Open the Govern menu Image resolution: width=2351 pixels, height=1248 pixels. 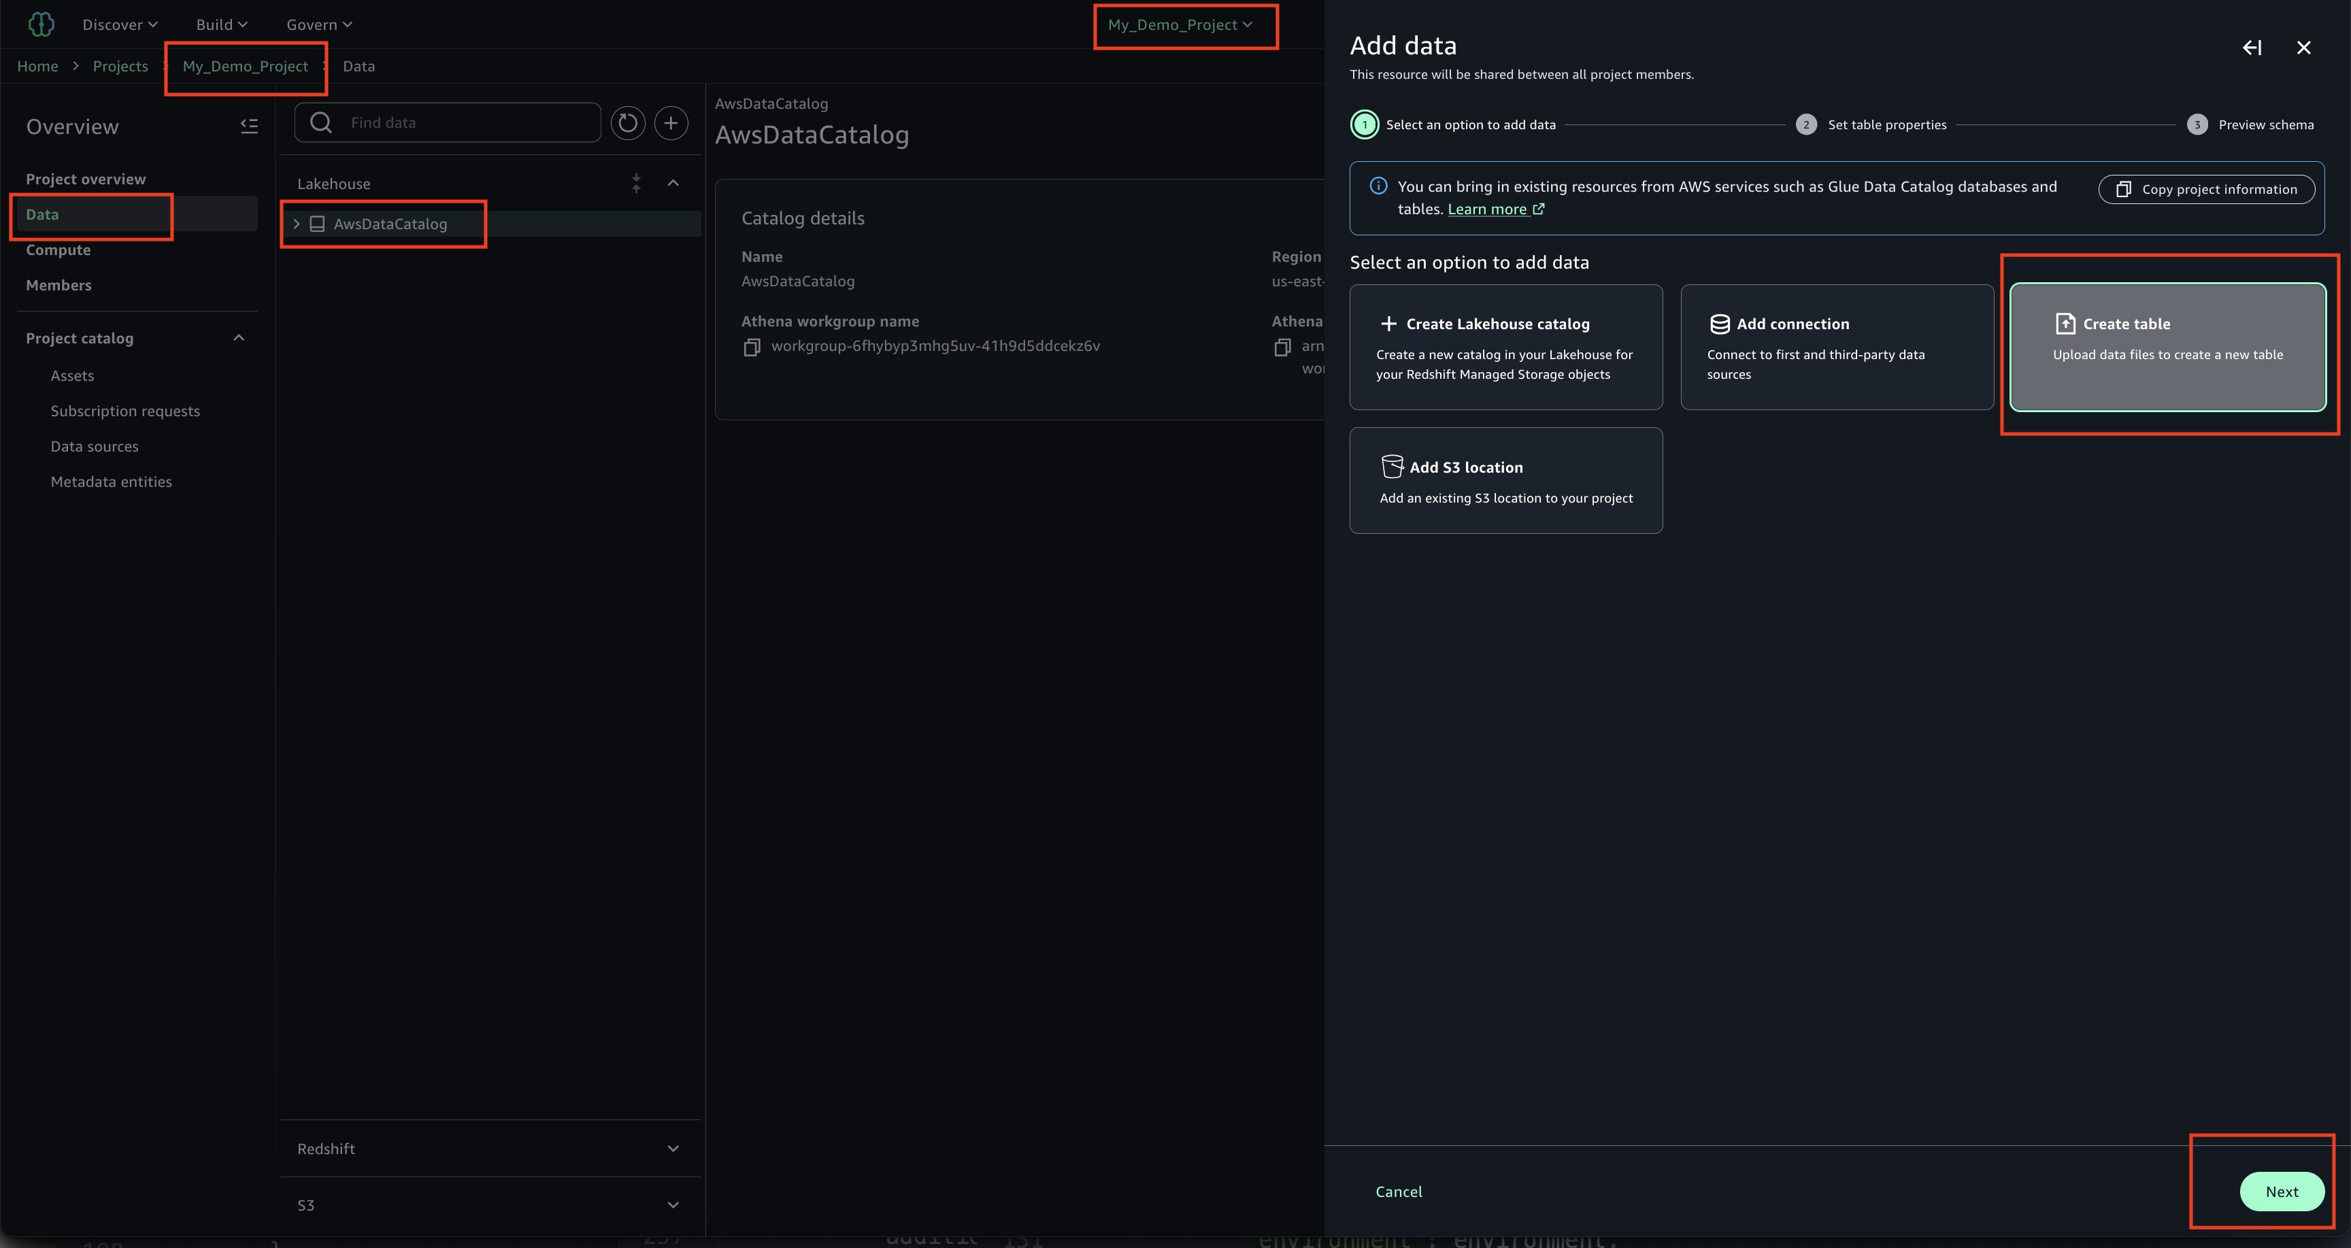coord(318,24)
